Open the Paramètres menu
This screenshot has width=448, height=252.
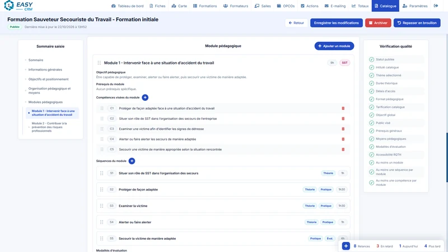415,6
